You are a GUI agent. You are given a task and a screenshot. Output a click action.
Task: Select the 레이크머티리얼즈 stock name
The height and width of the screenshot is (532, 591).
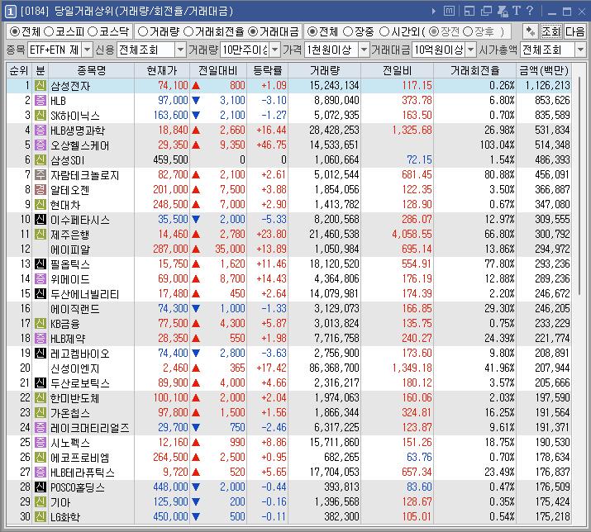pyautogui.click(x=90, y=428)
